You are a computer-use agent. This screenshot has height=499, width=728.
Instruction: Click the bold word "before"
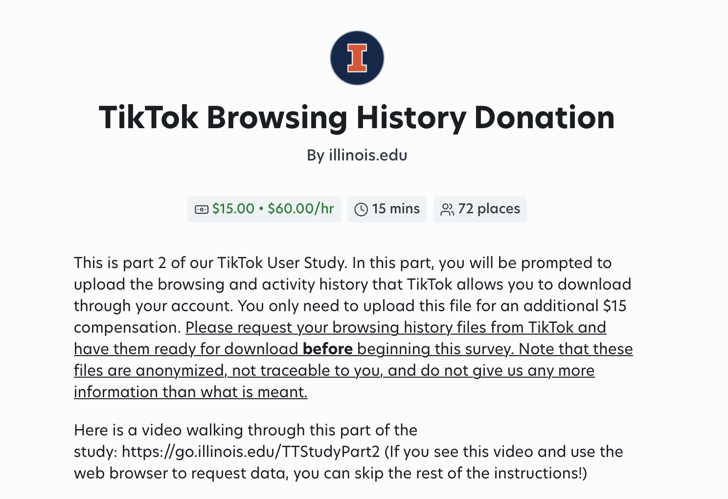point(327,349)
